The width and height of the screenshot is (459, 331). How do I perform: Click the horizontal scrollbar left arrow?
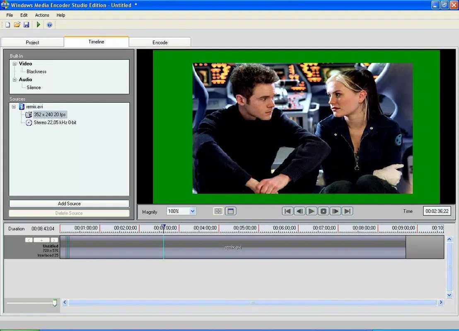click(65, 302)
